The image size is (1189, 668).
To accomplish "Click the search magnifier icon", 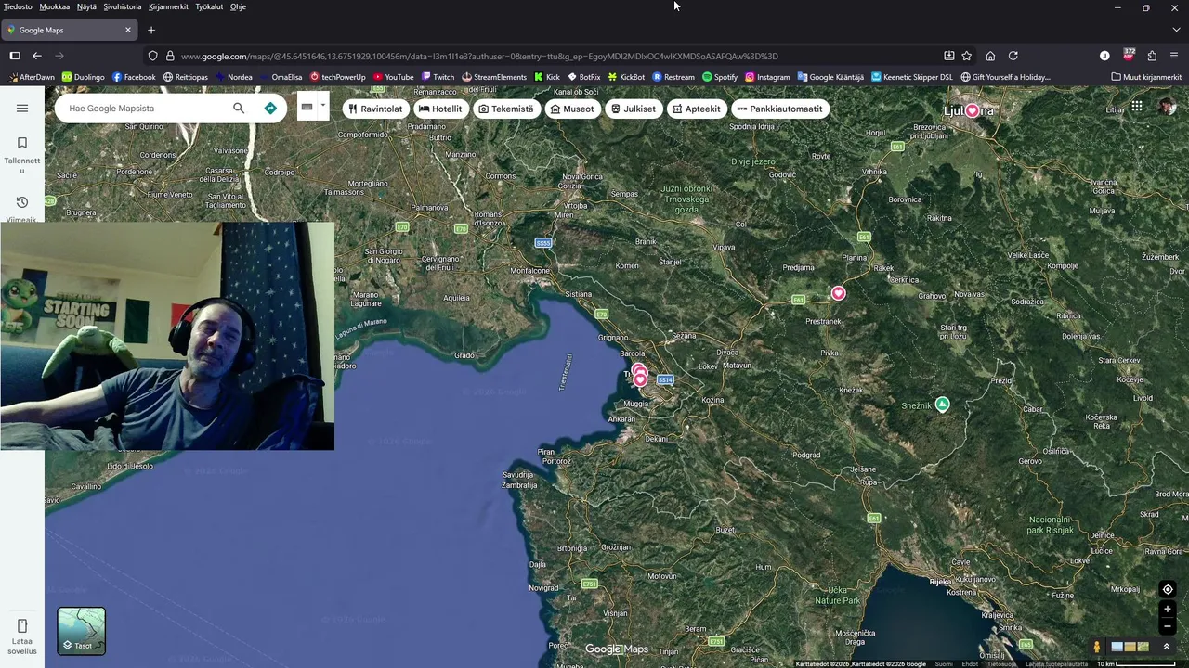I will coord(239,109).
